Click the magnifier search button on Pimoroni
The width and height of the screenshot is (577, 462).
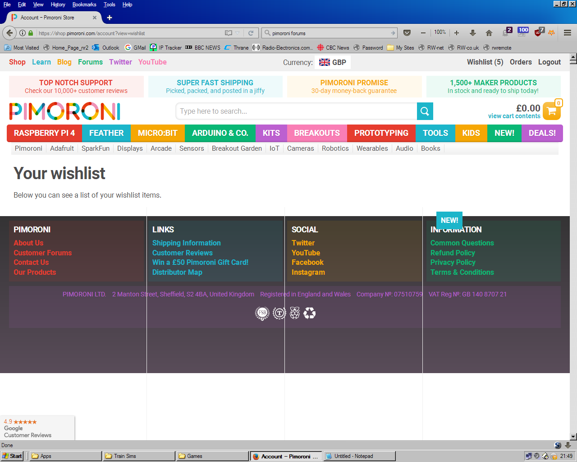(x=425, y=111)
